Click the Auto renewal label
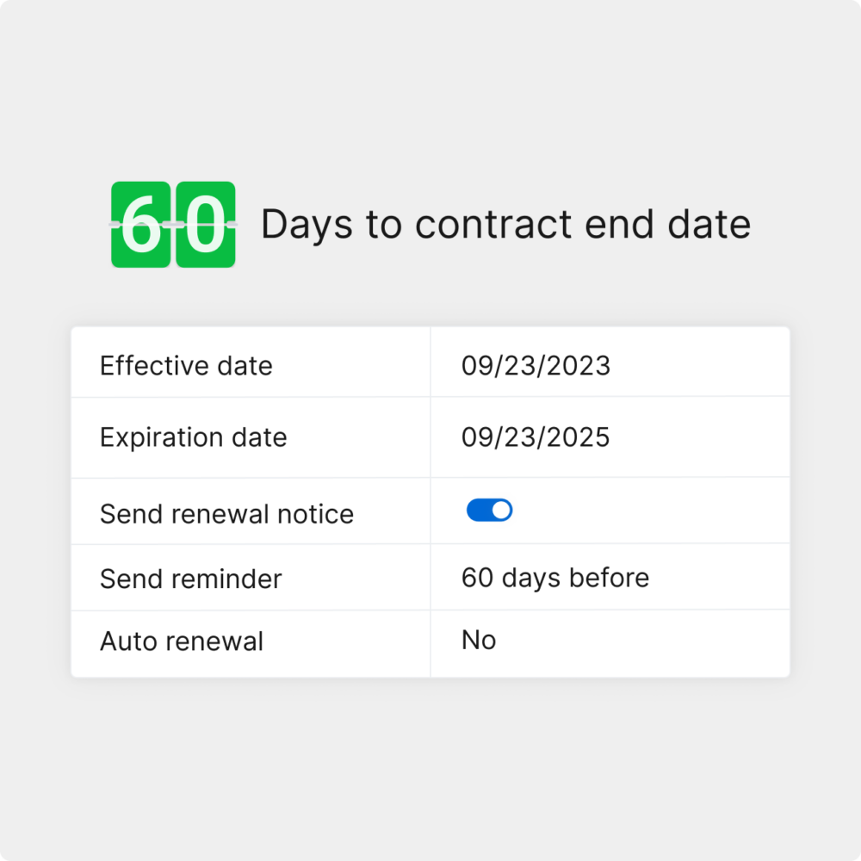This screenshot has width=861, height=861. [182, 642]
